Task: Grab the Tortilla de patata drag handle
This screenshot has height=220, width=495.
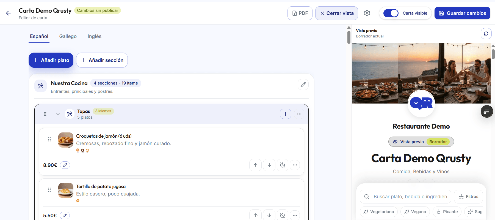Action: (x=49, y=190)
